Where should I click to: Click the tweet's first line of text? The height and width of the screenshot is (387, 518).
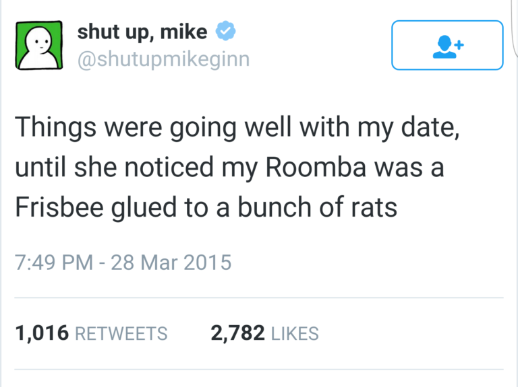coord(237,128)
